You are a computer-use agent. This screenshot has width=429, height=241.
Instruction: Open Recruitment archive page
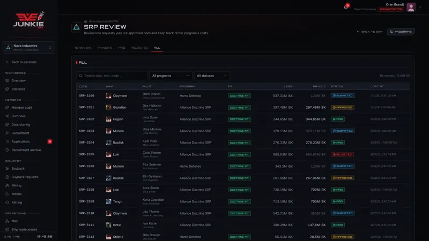[26, 150]
